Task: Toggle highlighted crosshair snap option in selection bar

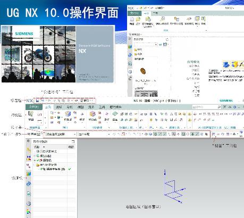Action: (x=192, y=134)
